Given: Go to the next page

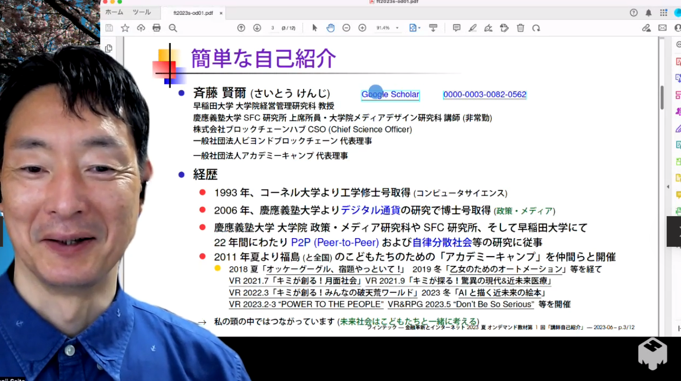Looking at the screenshot, I should click(x=257, y=28).
